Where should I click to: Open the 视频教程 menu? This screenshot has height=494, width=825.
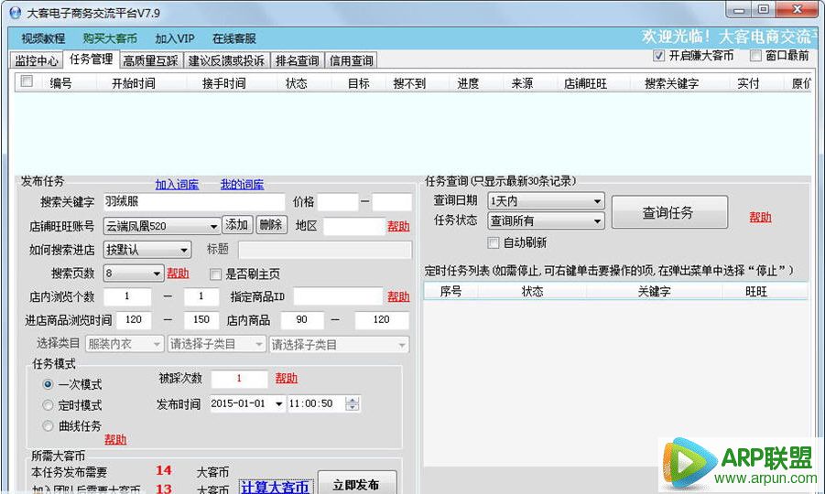click(43, 38)
